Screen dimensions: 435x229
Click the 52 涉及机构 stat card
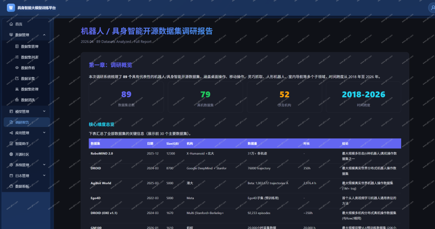tap(284, 97)
